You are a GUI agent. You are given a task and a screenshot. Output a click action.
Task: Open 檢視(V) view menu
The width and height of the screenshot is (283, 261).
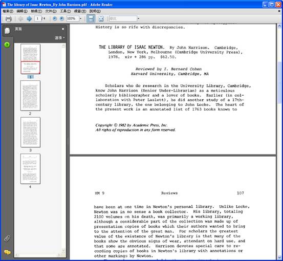36,11
